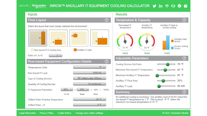Image resolution: width=207 pixels, height=116 pixels.
Task: Open the LinkedIn share icon
Action: (161, 6)
